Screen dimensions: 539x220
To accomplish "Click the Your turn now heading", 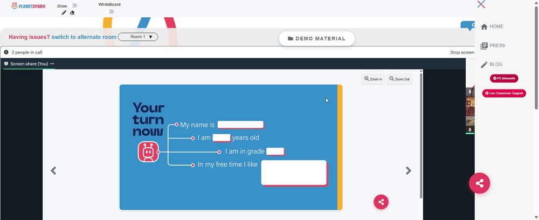I will [148, 119].
